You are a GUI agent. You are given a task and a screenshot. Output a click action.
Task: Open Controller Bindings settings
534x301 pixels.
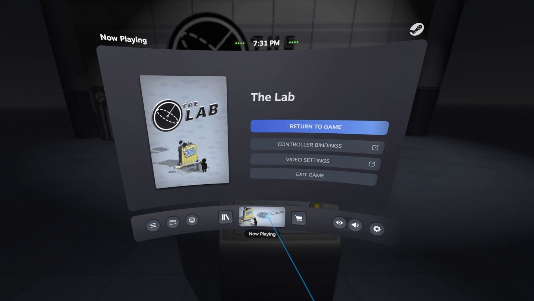coord(315,145)
